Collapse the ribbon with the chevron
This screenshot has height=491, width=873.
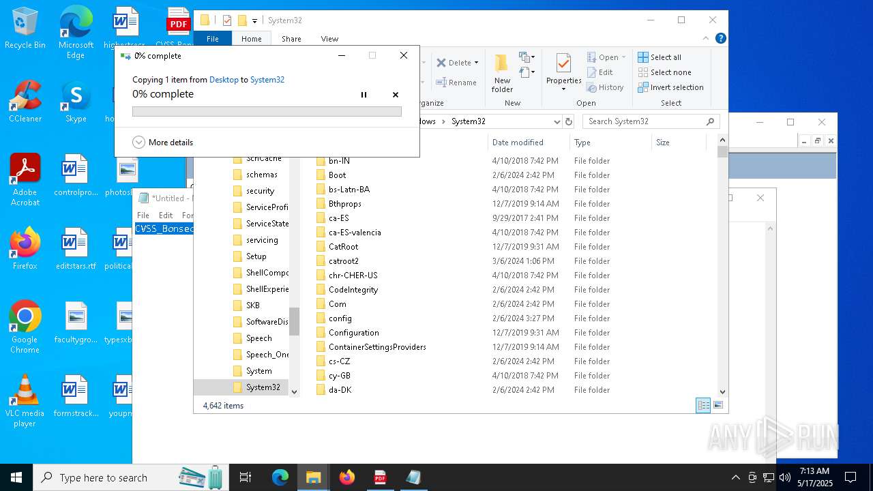click(707, 39)
